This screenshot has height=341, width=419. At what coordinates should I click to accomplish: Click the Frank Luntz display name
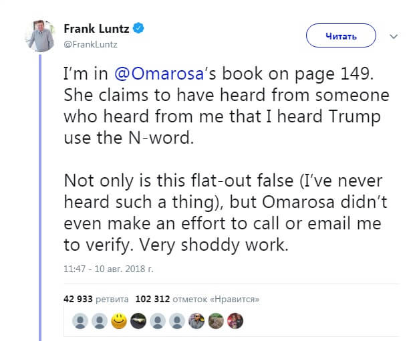click(x=96, y=29)
